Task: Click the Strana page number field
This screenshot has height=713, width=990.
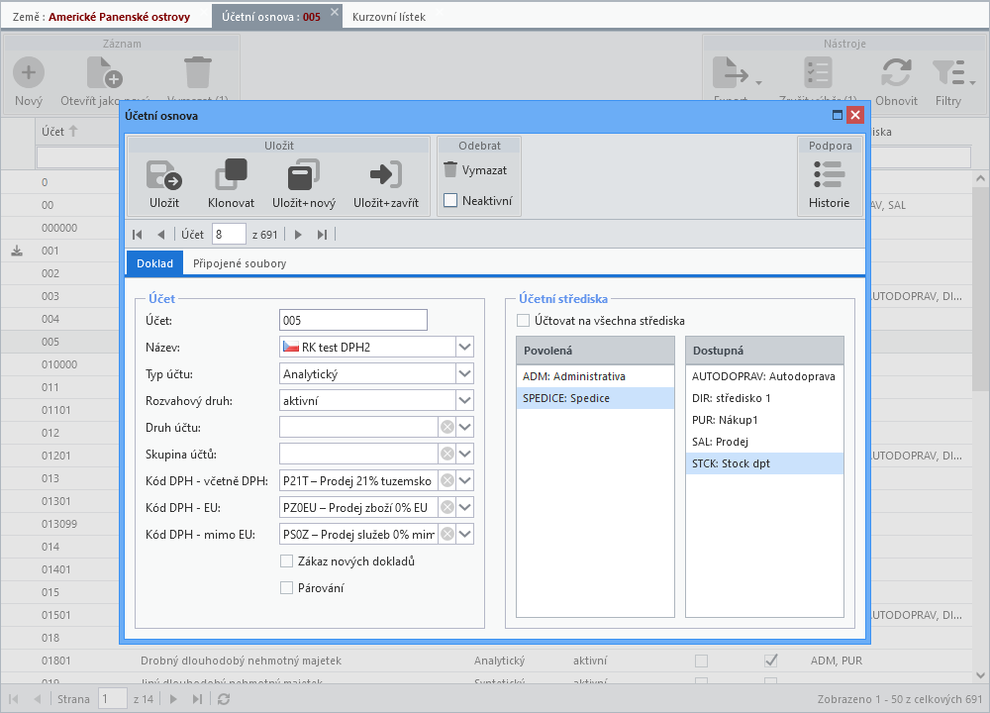Action: pyautogui.click(x=113, y=699)
